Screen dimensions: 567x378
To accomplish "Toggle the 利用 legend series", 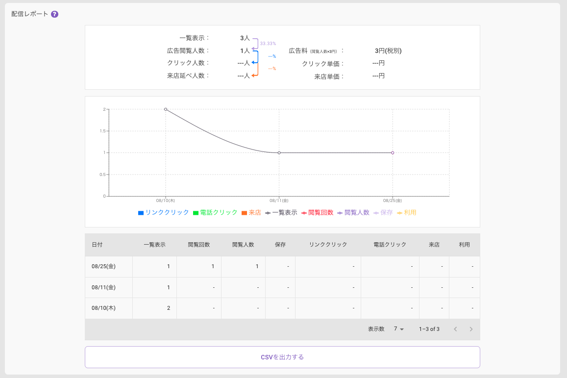I will point(406,213).
